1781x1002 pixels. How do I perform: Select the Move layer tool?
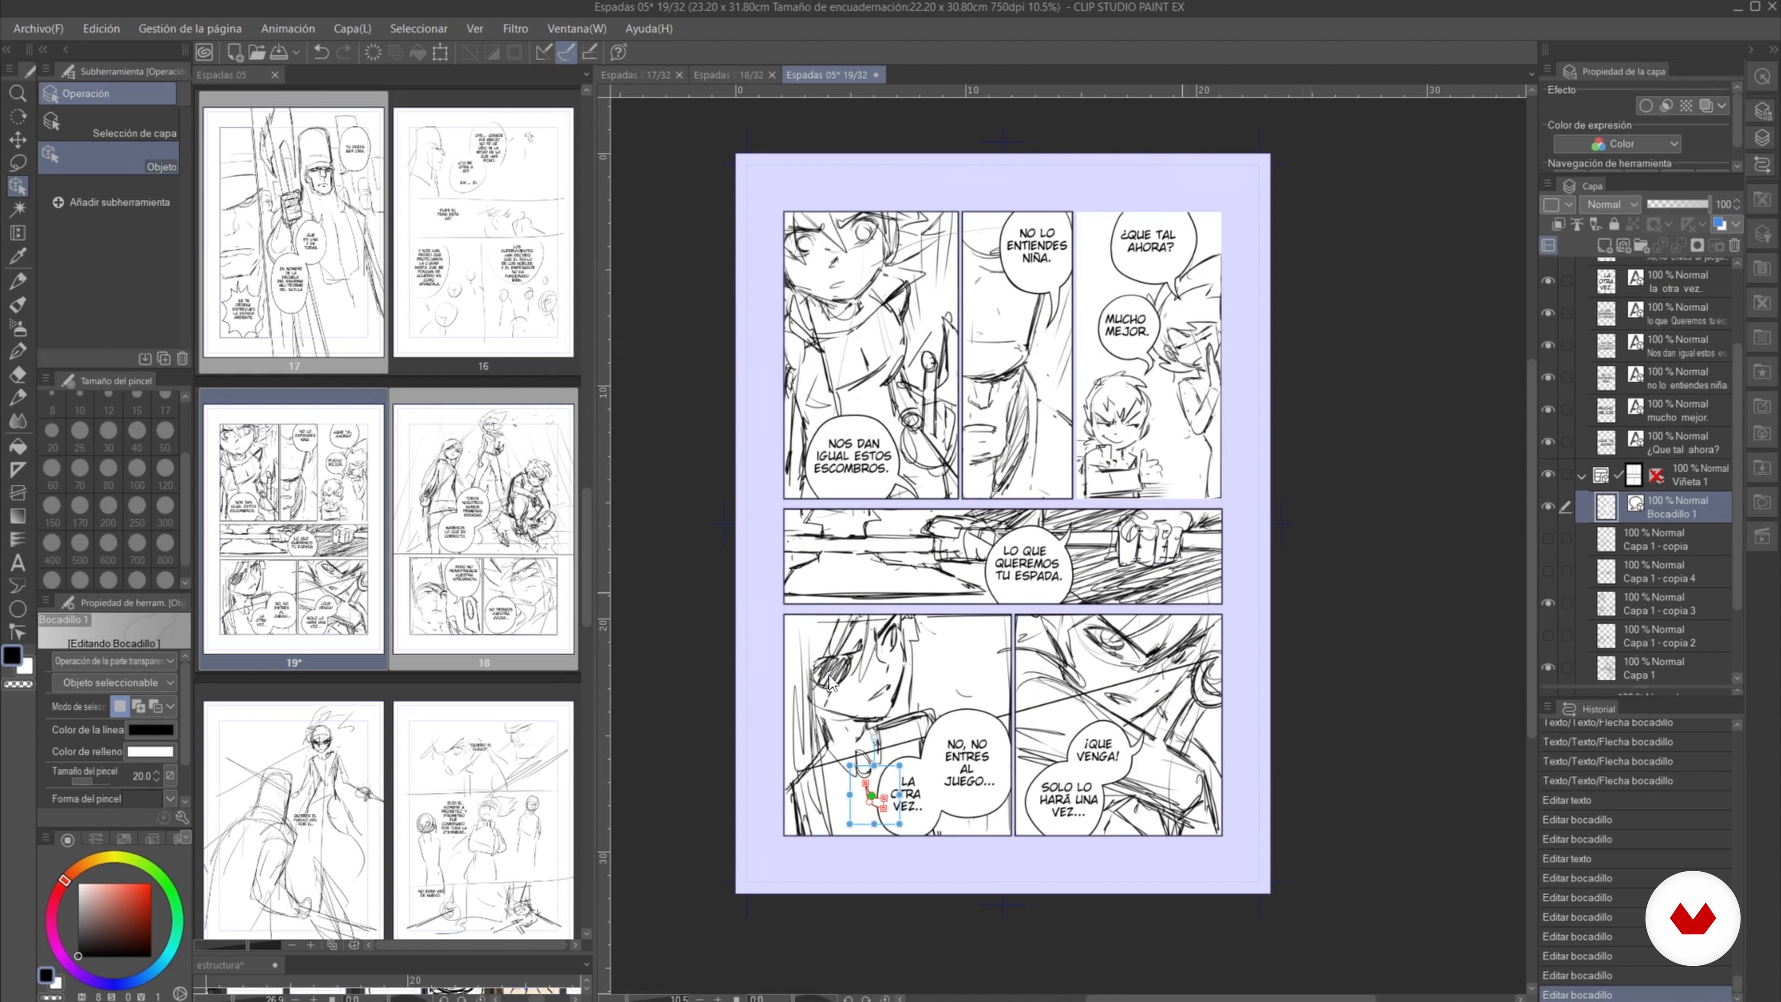[18, 140]
